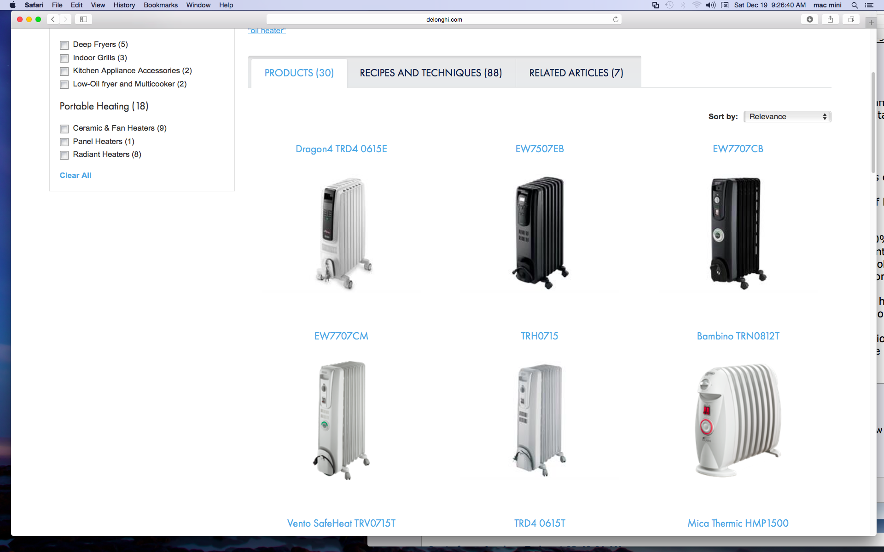The height and width of the screenshot is (552, 884).
Task: Check the Indoor Grills filter
Action: tap(64, 58)
